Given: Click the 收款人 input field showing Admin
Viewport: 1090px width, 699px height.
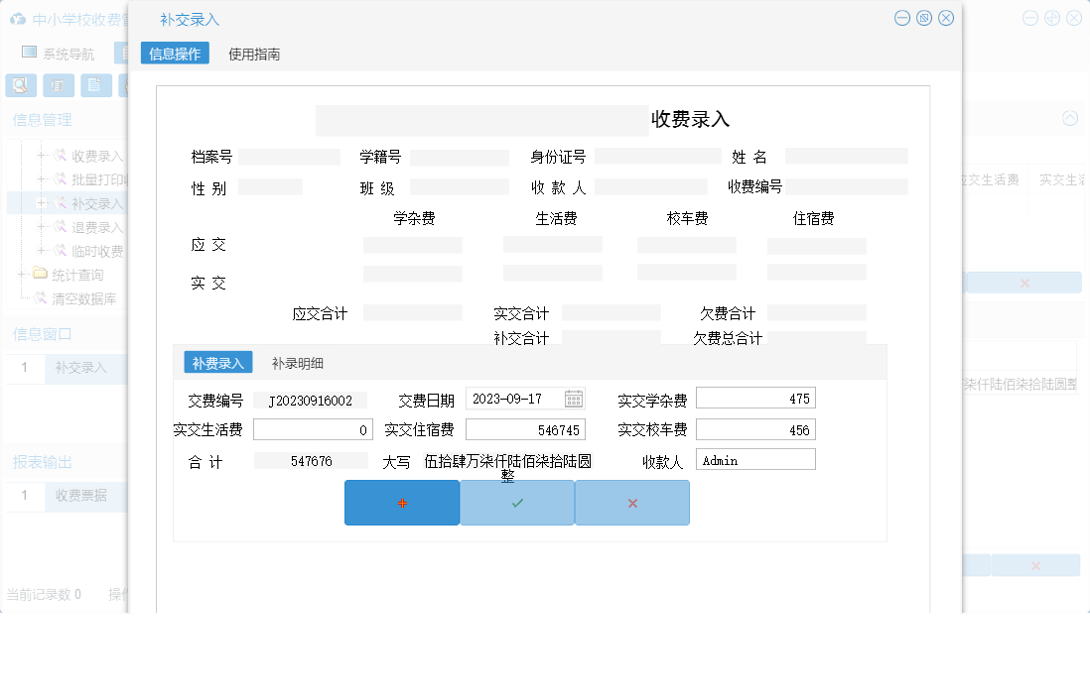Looking at the screenshot, I should [755, 458].
